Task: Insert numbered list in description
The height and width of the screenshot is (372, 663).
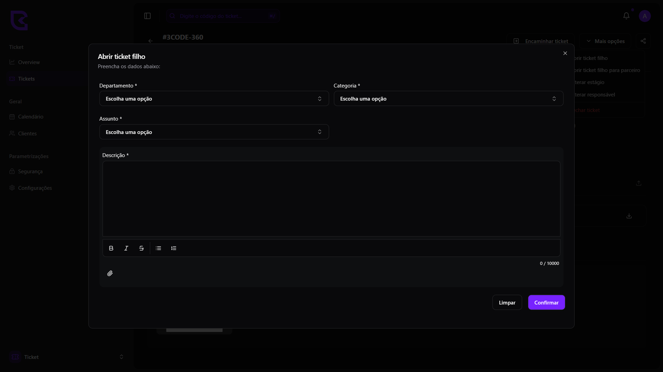Action: coord(174,248)
